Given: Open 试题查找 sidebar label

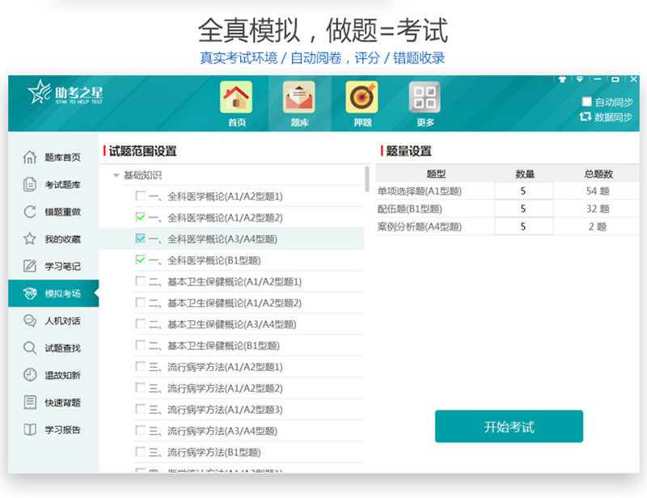Looking at the screenshot, I should pyautogui.click(x=63, y=348).
